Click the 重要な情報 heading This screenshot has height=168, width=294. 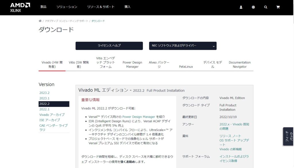pos(90,100)
